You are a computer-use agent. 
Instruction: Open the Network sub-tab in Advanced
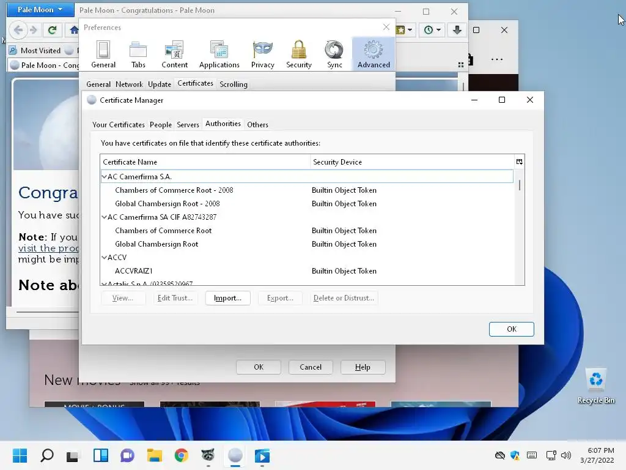tap(129, 84)
